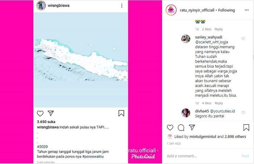Save the ratu_nyinyir_officiall post with bookmark
254x164 pixels.
pyautogui.click(x=246, y=128)
